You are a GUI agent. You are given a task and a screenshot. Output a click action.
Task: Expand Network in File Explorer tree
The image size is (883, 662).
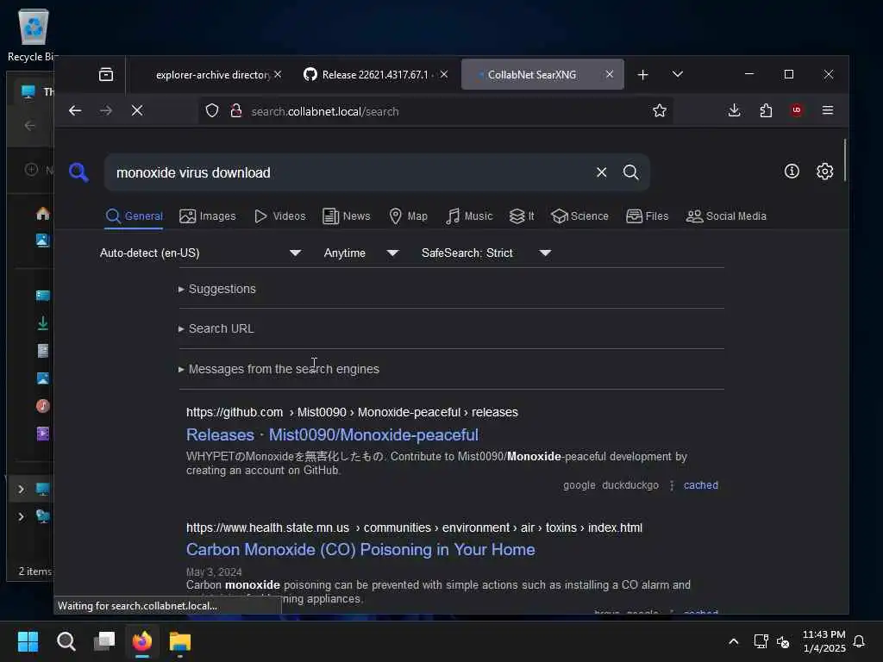click(21, 516)
